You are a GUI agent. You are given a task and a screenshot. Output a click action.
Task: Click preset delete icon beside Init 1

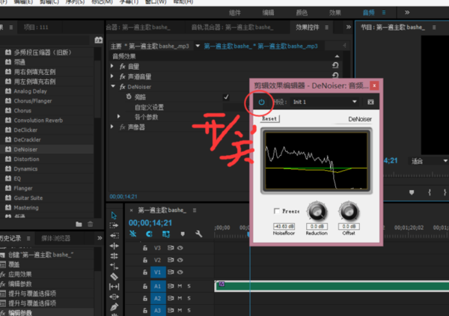[370, 102]
